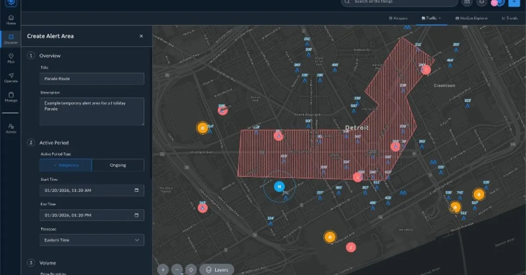Open the Home section in sidebar
The image size is (526, 275).
tap(11, 20)
